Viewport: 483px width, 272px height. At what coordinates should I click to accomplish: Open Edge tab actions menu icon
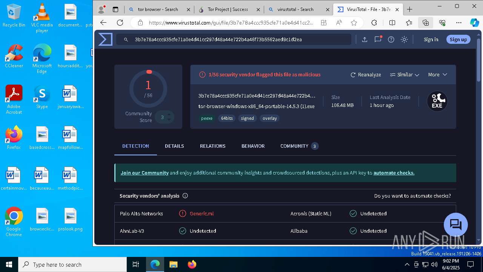pos(115,9)
